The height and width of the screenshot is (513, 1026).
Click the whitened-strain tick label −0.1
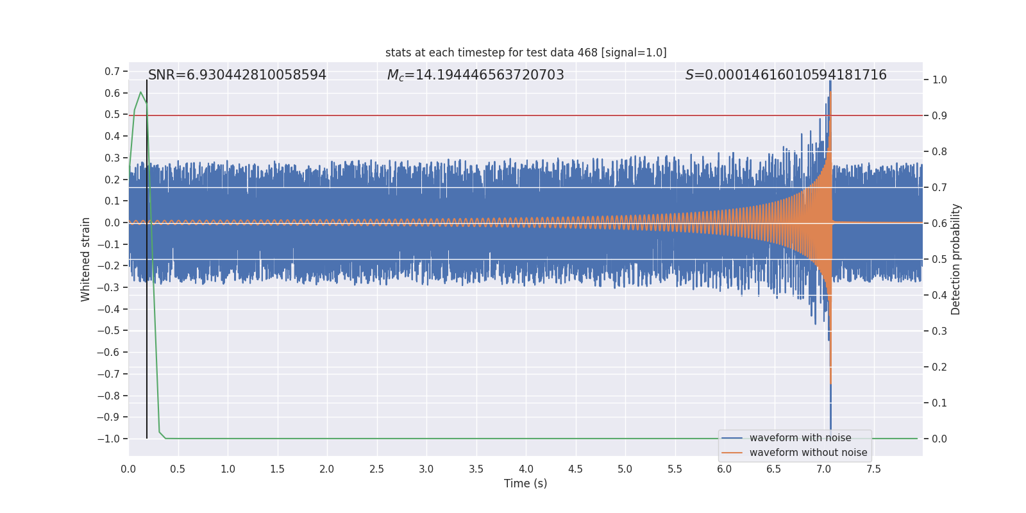coord(108,244)
